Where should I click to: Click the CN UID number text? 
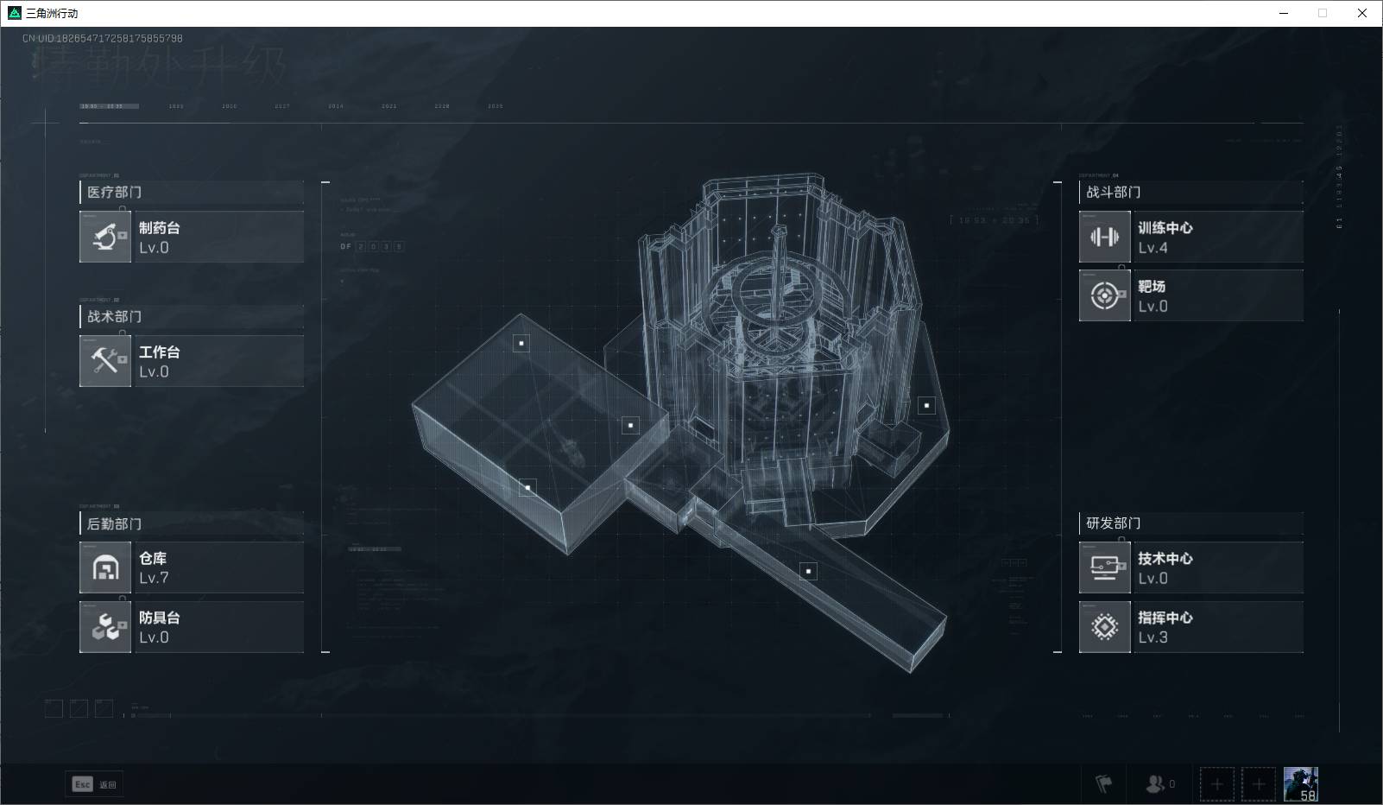[x=103, y=39]
